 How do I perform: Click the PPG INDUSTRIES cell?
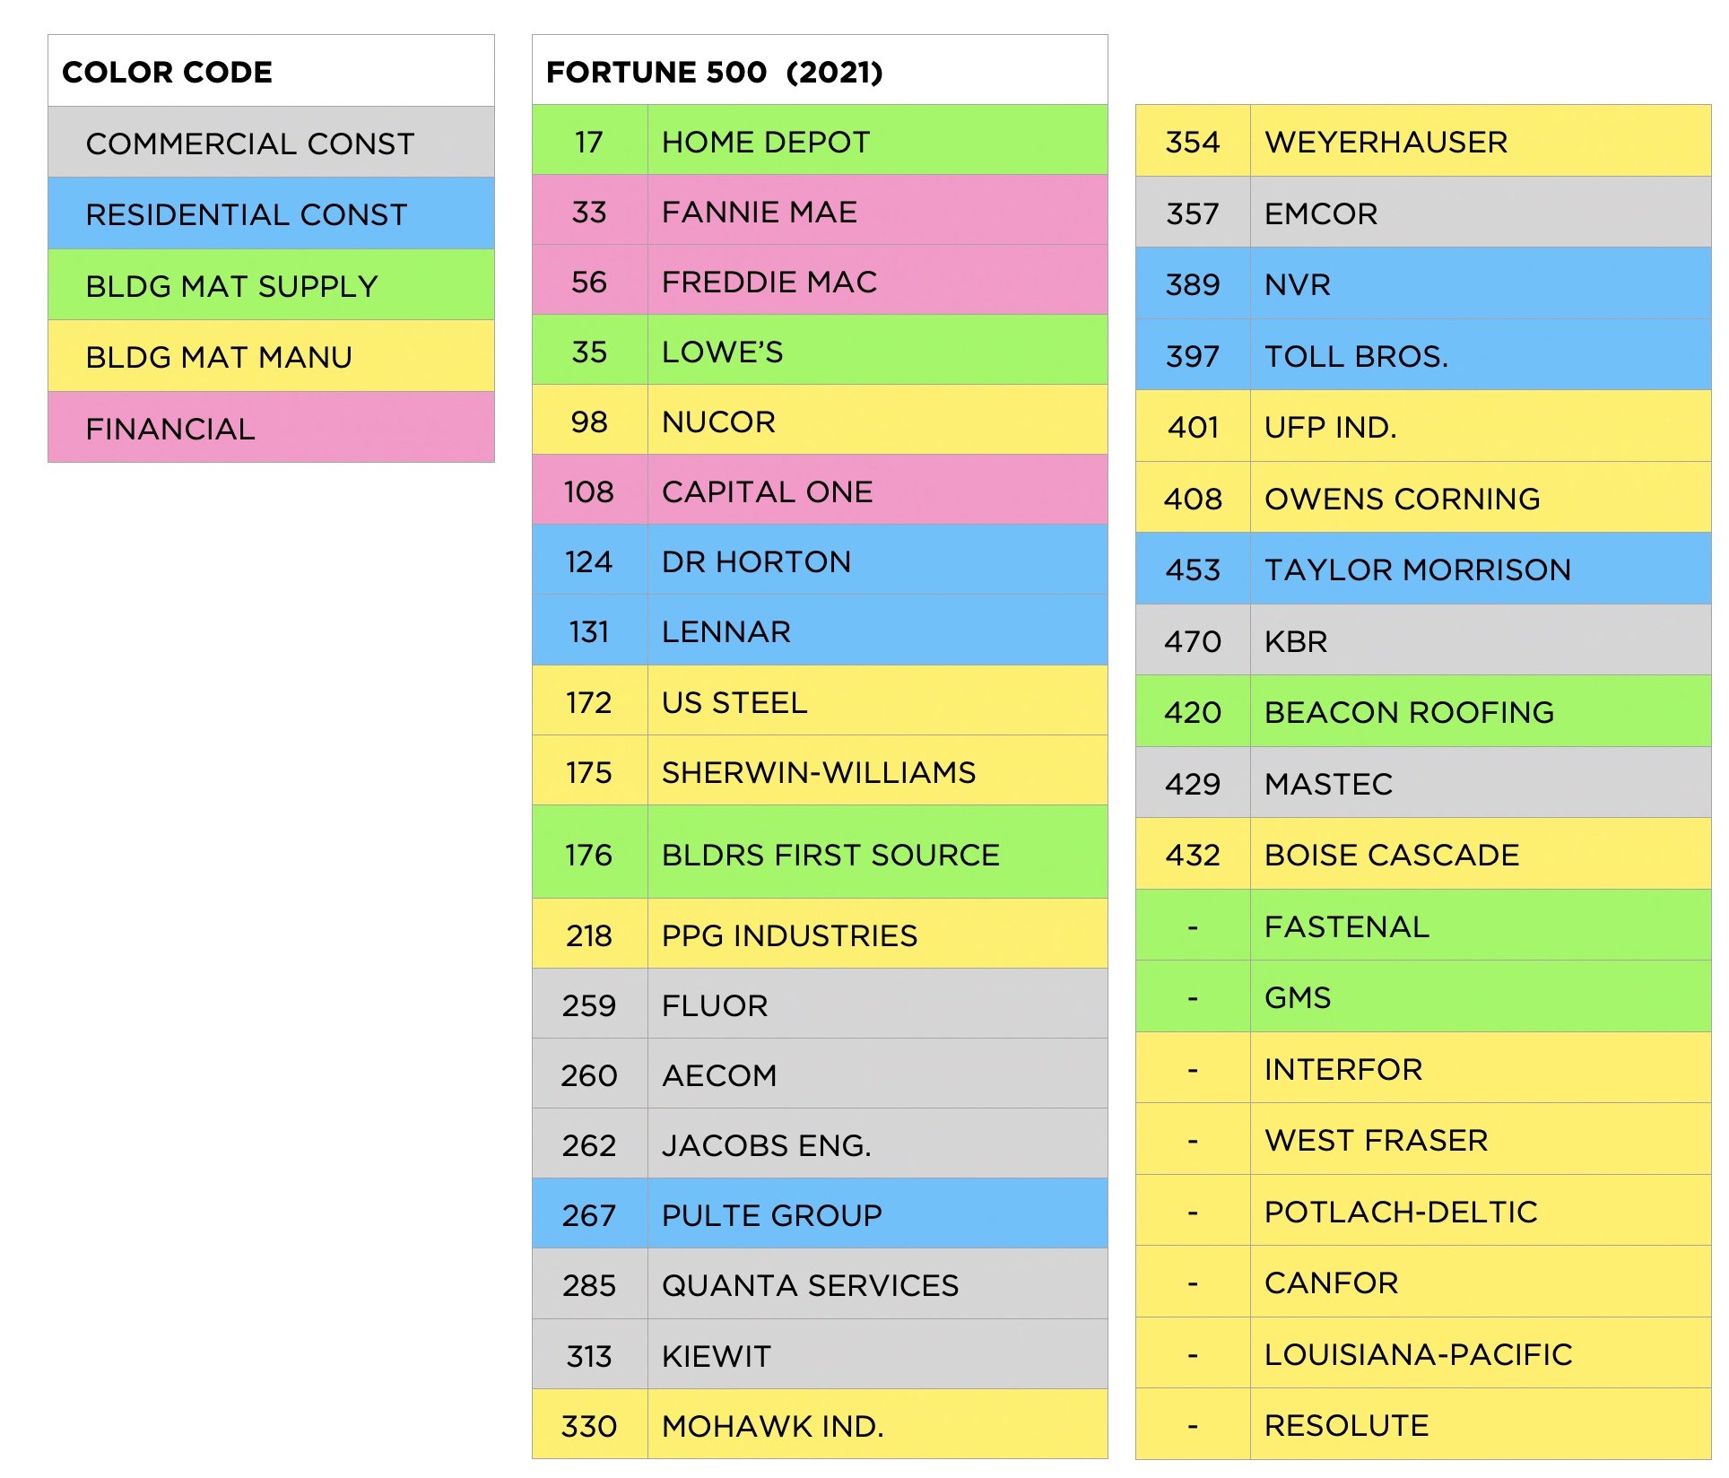click(x=877, y=934)
